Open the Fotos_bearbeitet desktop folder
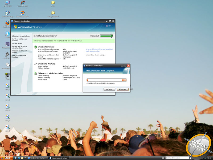This screenshot has width=213, height=160. pyautogui.click(x=53, y=14)
